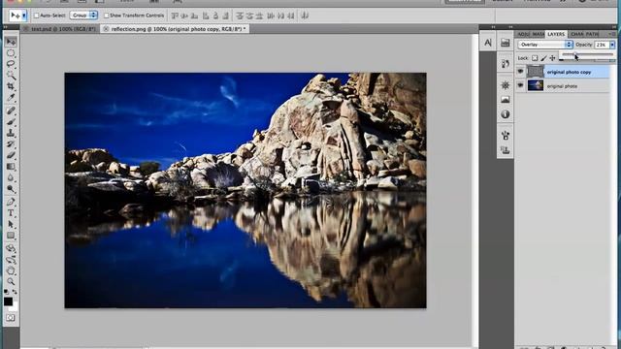
Task: Select the Lasso tool
Action: coord(11,64)
